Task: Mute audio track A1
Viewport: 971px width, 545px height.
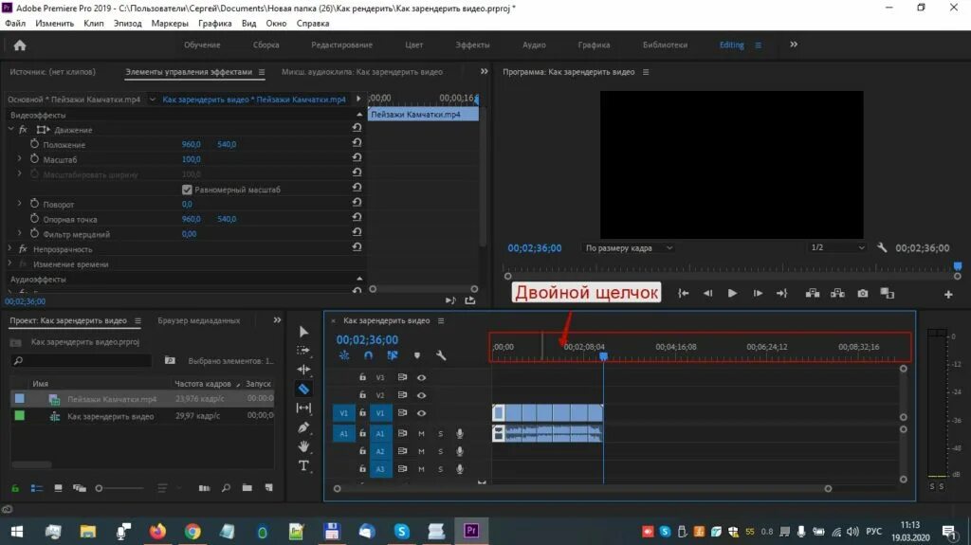Action: (421, 433)
